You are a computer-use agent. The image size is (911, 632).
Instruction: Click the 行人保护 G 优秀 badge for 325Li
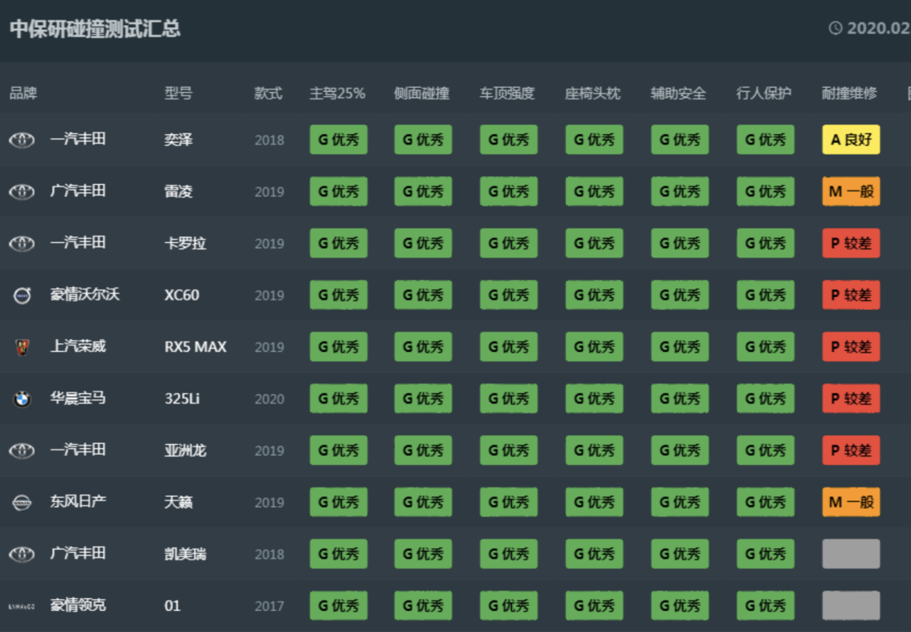pos(765,398)
